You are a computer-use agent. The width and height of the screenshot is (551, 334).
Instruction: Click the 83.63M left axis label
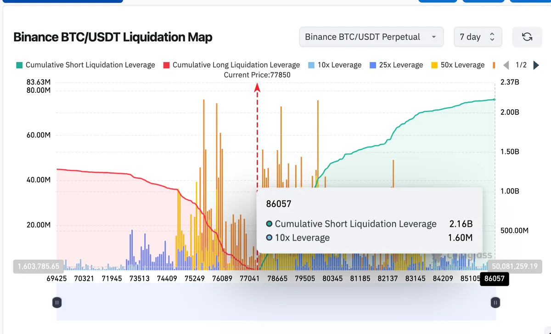pyautogui.click(x=39, y=82)
